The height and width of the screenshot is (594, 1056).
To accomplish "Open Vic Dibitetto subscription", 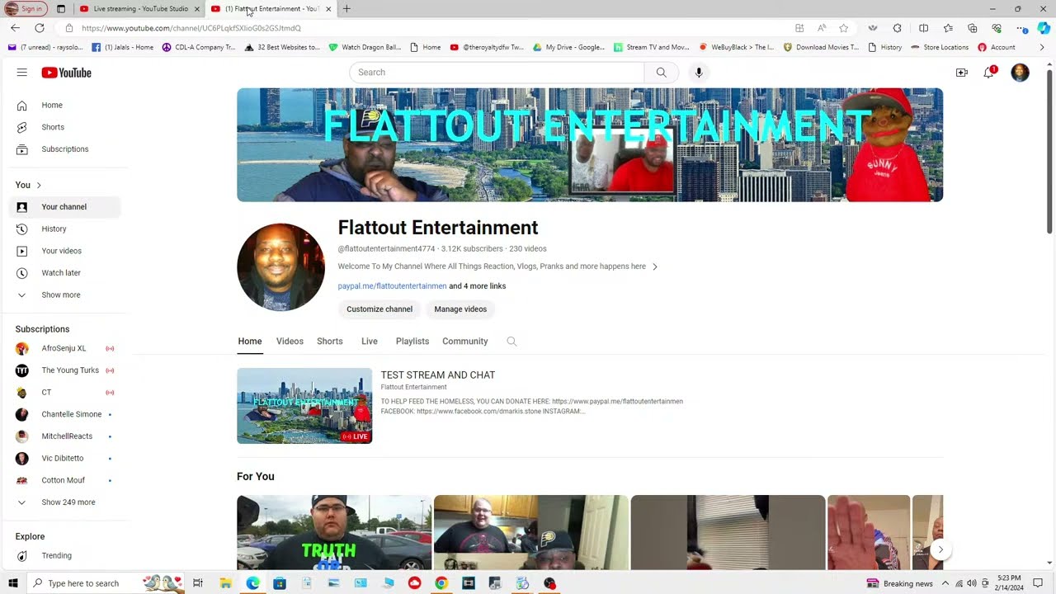I will (64, 459).
